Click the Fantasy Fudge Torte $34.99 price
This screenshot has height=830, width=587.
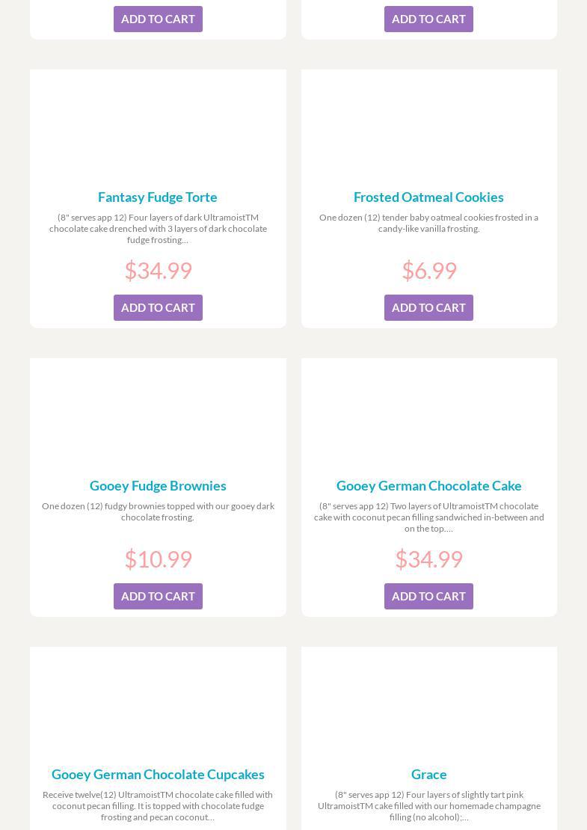tap(158, 270)
